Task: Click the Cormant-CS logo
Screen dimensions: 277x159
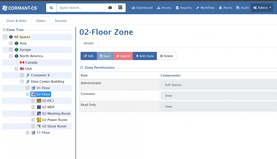Action: pos(20,8)
